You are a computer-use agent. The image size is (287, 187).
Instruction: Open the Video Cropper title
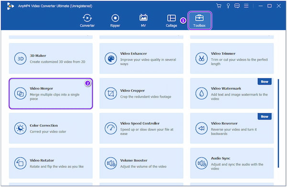[132, 90]
